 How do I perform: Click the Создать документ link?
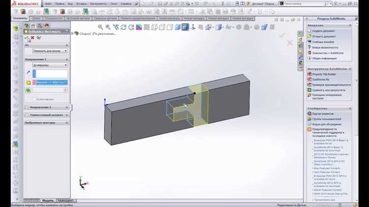[323, 31]
